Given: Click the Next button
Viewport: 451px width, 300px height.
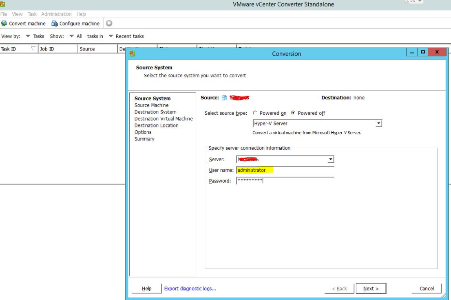Looking at the screenshot, I should (371, 289).
